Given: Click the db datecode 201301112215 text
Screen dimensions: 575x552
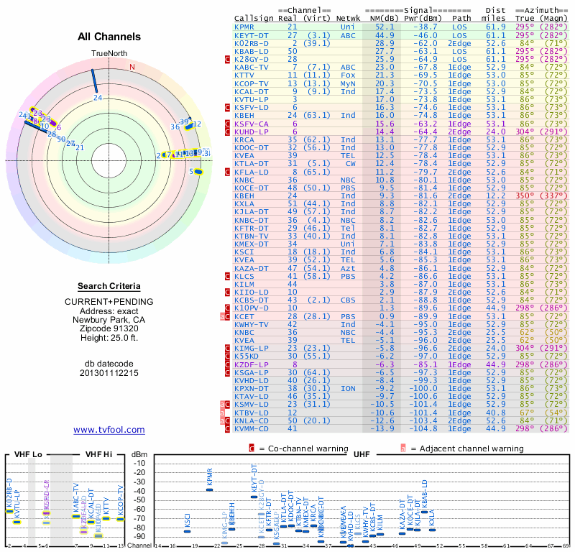Looking at the screenshot, I should [x=109, y=368].
